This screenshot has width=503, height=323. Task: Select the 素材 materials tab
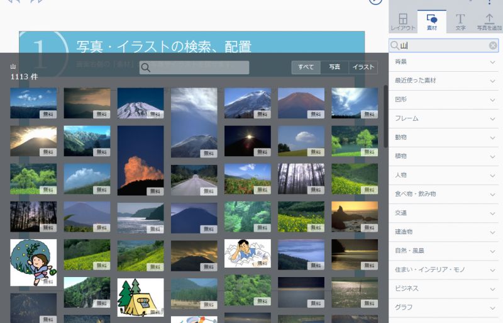(432, 22)
